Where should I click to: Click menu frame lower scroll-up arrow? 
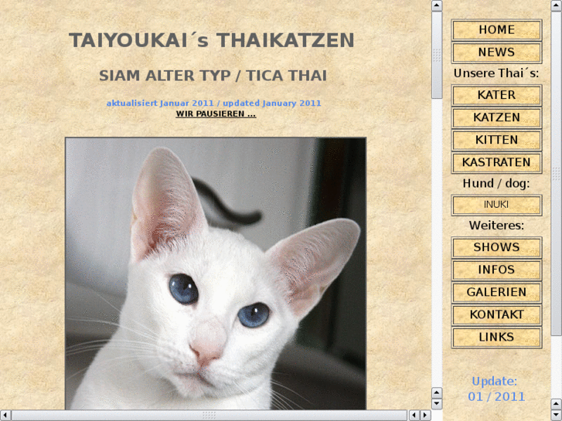(x=557, y=404)
